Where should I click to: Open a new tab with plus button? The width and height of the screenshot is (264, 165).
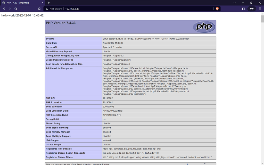[x=49, y=3]
